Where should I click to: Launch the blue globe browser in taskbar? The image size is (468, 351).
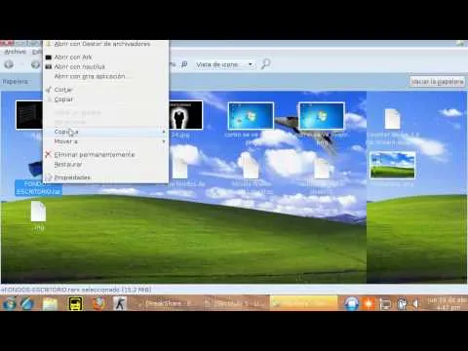[x=27, y=304]
